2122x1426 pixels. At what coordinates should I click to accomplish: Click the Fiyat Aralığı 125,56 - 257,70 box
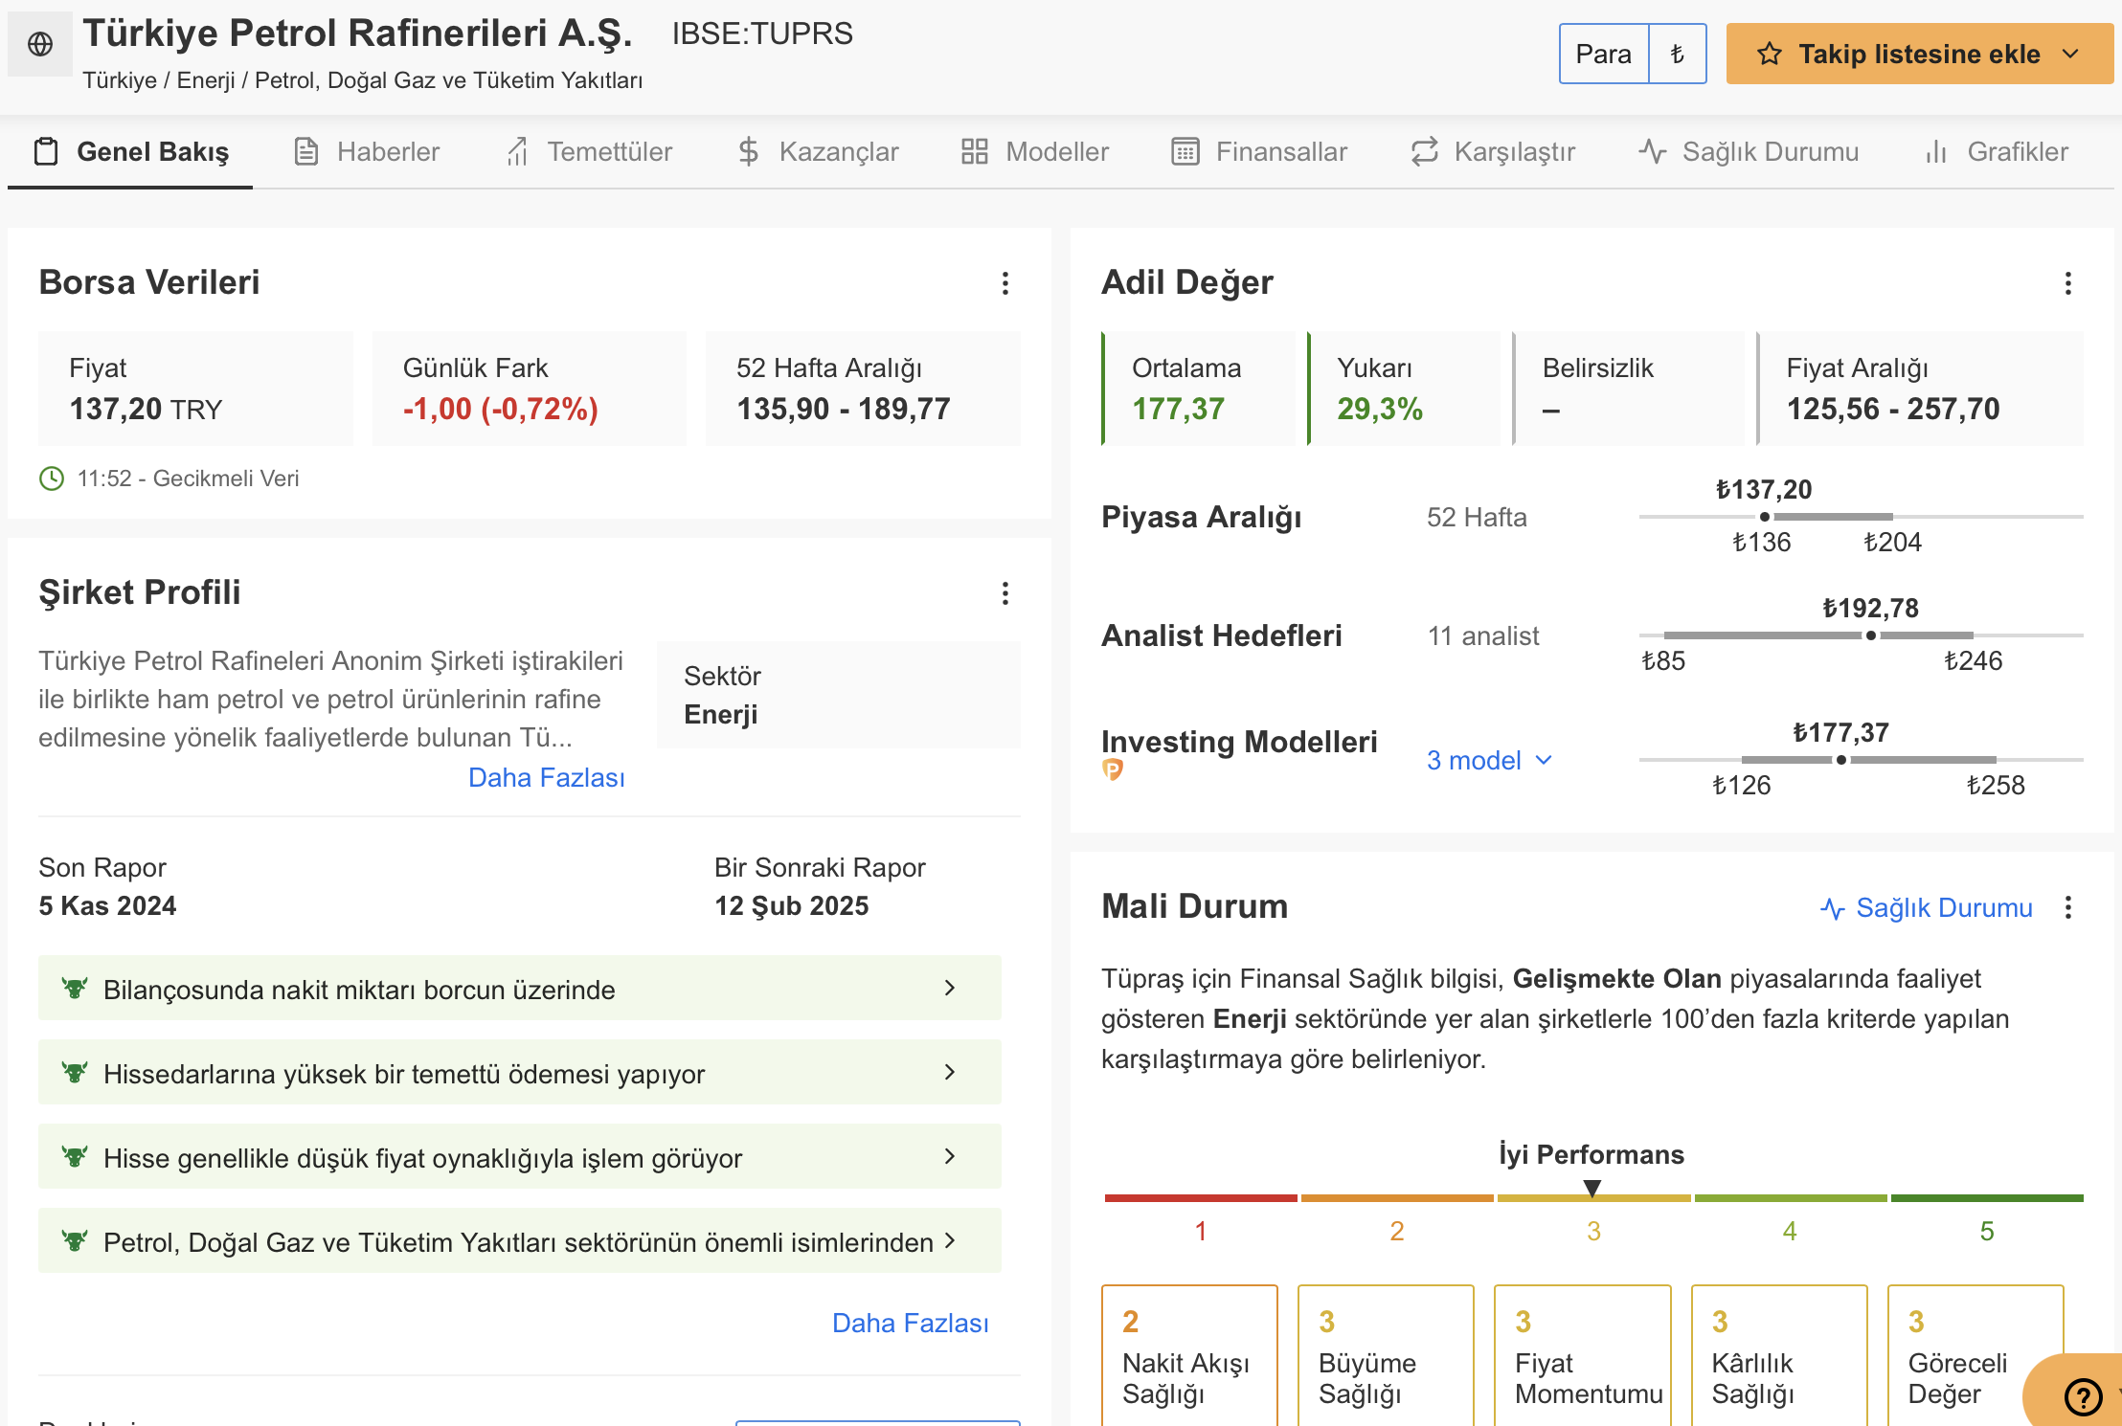pos(1920,389)
